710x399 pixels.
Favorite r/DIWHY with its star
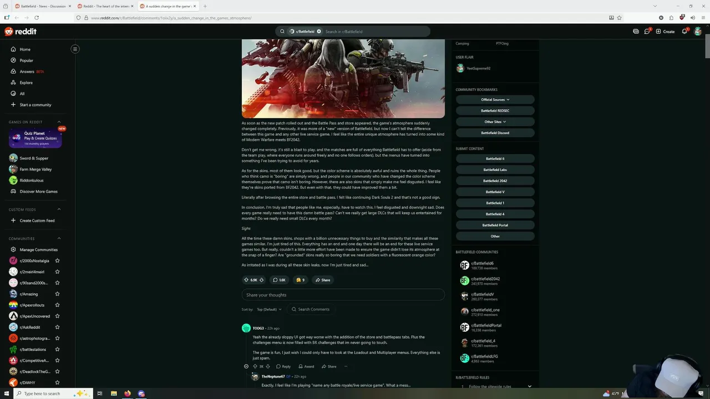click(57, 382)
